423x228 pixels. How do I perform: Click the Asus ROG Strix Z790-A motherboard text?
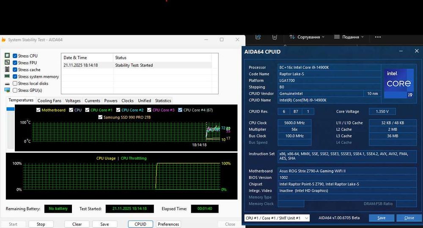coord(313,171)
